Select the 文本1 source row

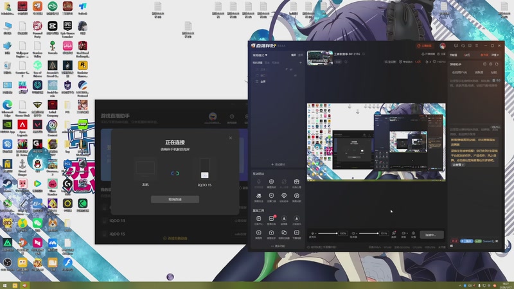pyautogui.click(x=276, y=69)
